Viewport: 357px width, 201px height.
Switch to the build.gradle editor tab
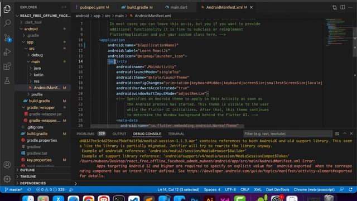(x=137, y=7)
